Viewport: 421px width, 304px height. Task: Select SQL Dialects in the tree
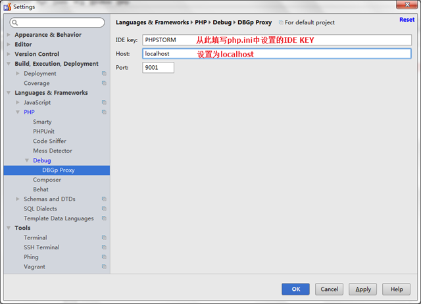(40, 209)
